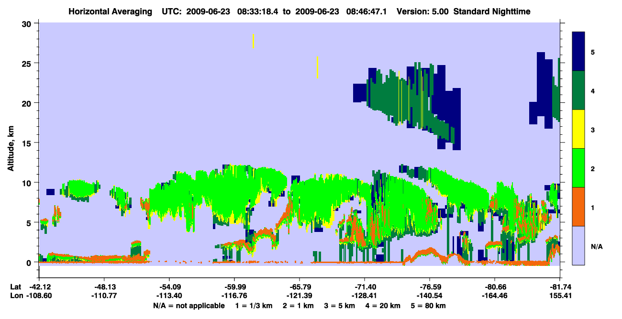
Task: Click the longitude value -164.46
Action: click(494, 296)
